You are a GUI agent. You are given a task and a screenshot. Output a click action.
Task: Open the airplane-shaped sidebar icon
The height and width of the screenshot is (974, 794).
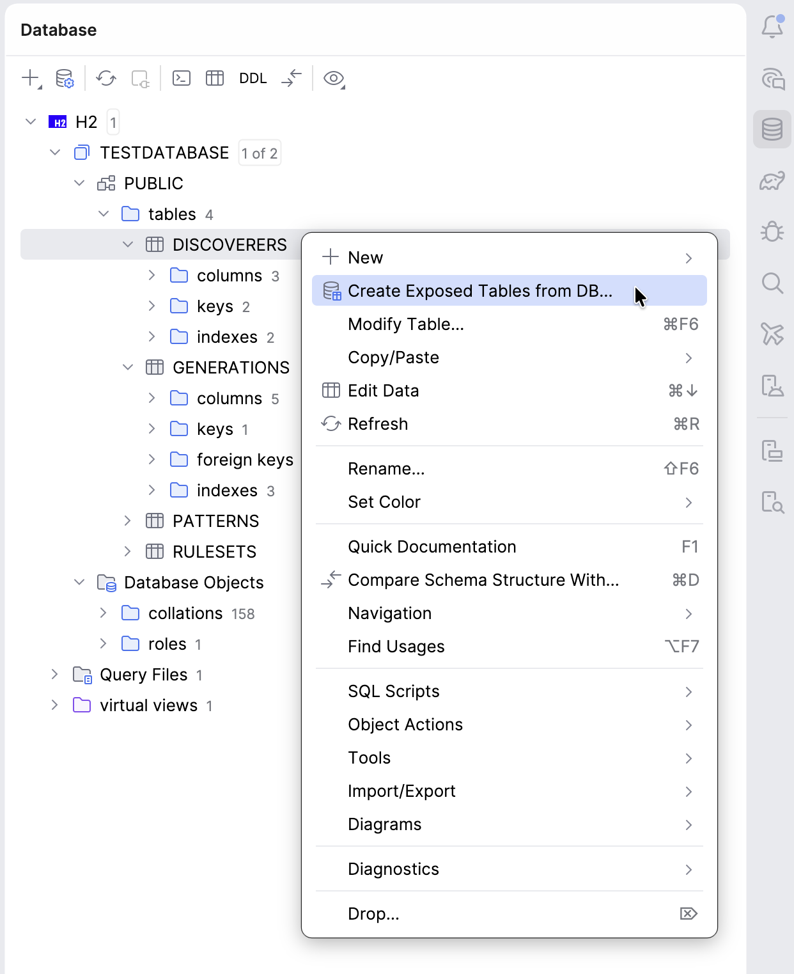pos(772,334)
